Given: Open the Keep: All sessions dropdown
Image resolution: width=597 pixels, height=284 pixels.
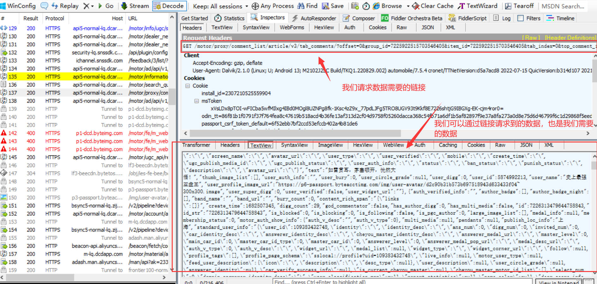Looking at the screenshot, I should [220, 6].
